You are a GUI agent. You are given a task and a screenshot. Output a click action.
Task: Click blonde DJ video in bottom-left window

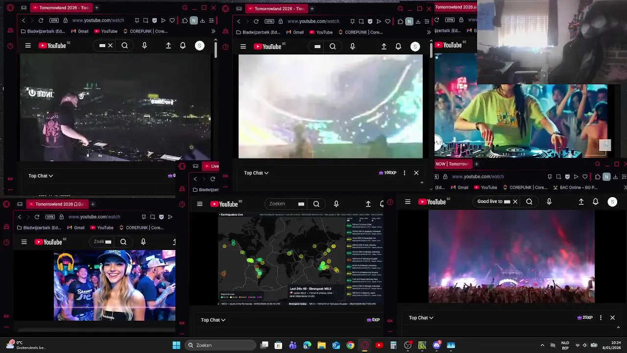pos(115,285)
